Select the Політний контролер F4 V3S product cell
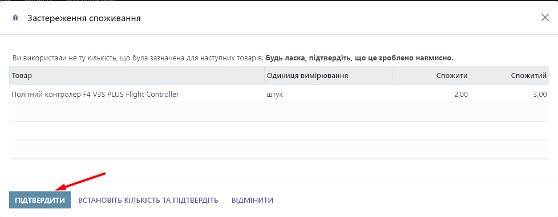 pos(137,94)
